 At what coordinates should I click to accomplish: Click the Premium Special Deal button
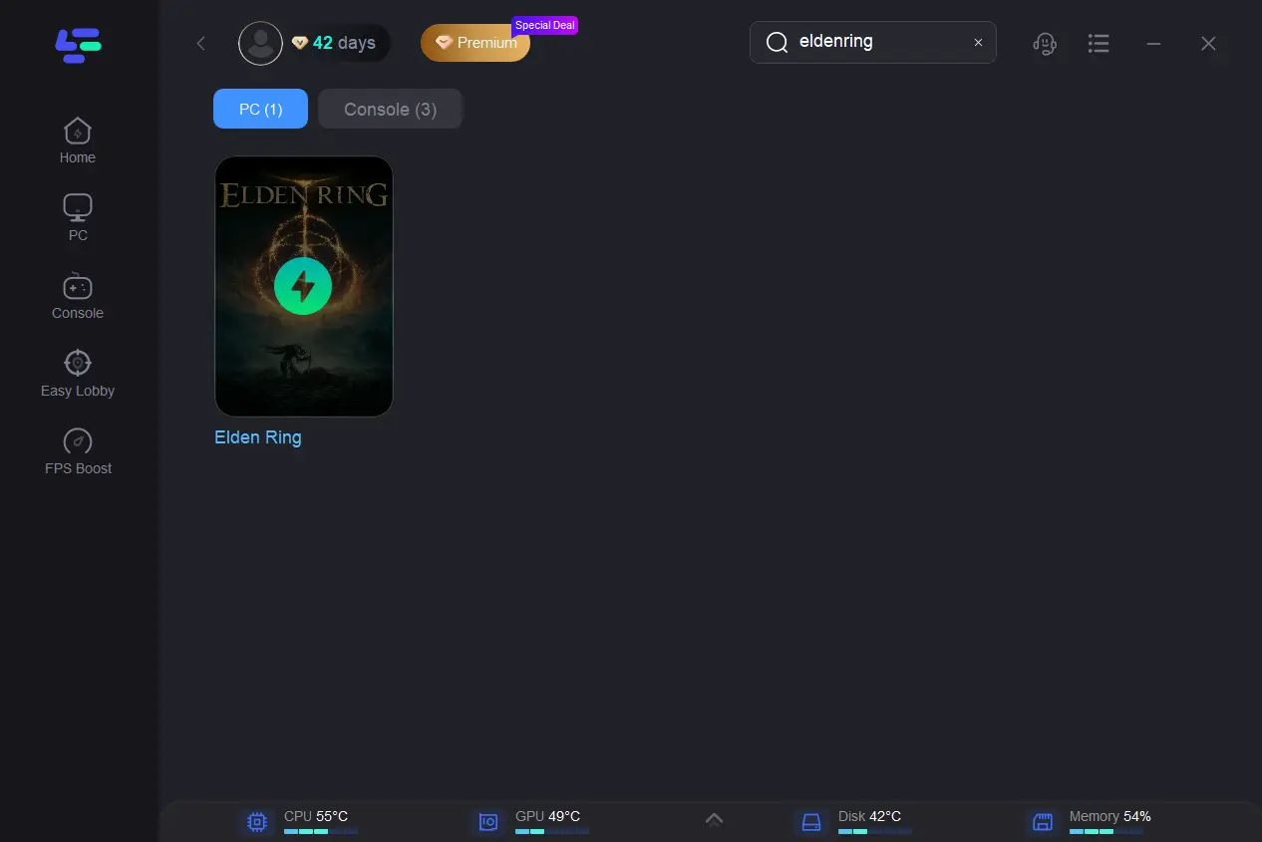[476, 43]
